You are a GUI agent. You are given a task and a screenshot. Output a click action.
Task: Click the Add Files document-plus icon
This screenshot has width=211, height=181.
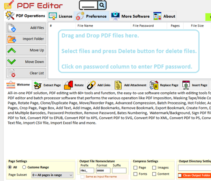pos(12,28)
